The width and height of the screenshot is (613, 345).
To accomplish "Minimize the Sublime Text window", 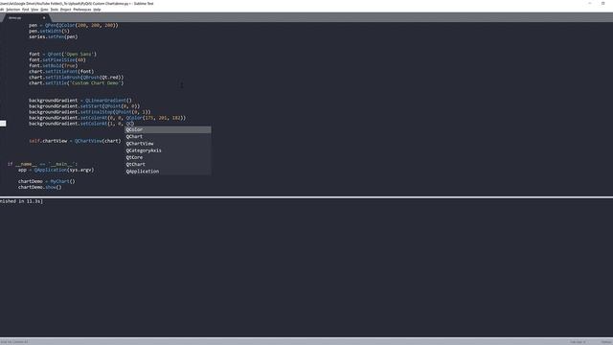I will click(590, 3).
